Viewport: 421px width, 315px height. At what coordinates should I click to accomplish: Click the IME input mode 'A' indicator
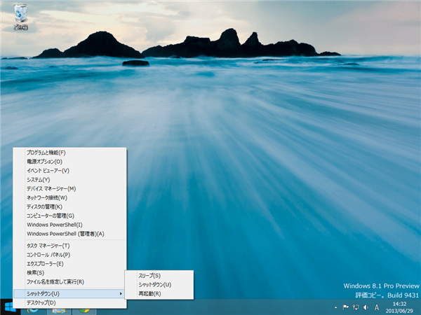point(377,307)
